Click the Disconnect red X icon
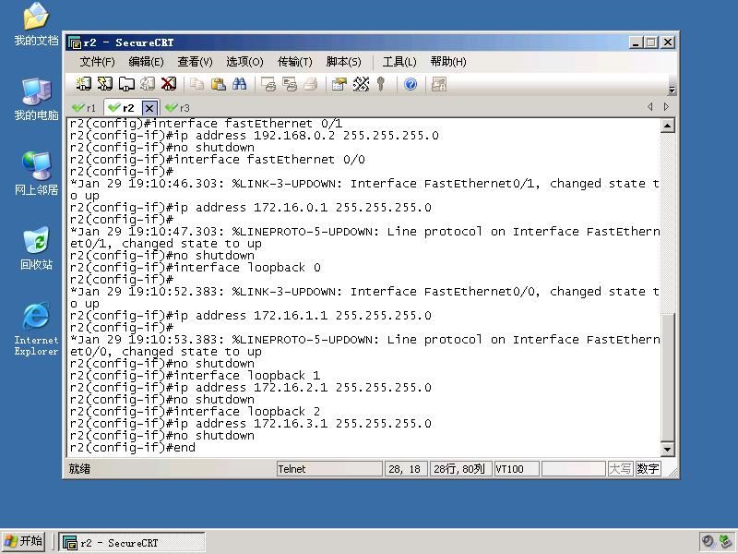Screen dimensions: 738x554 tap(169, 84)
